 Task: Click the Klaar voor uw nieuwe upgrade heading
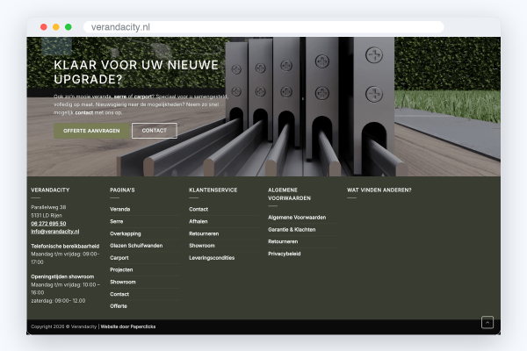point(136,72)
